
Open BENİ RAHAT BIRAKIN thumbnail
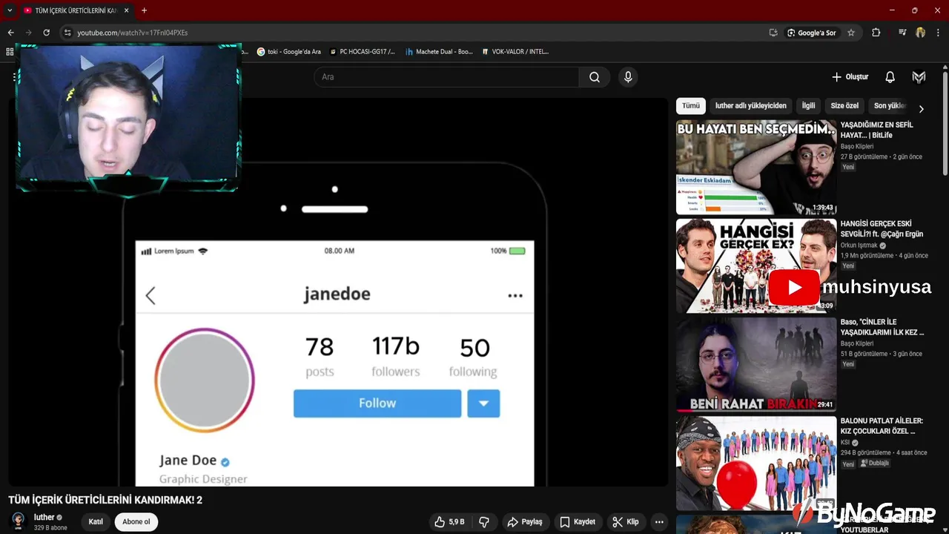756,364
